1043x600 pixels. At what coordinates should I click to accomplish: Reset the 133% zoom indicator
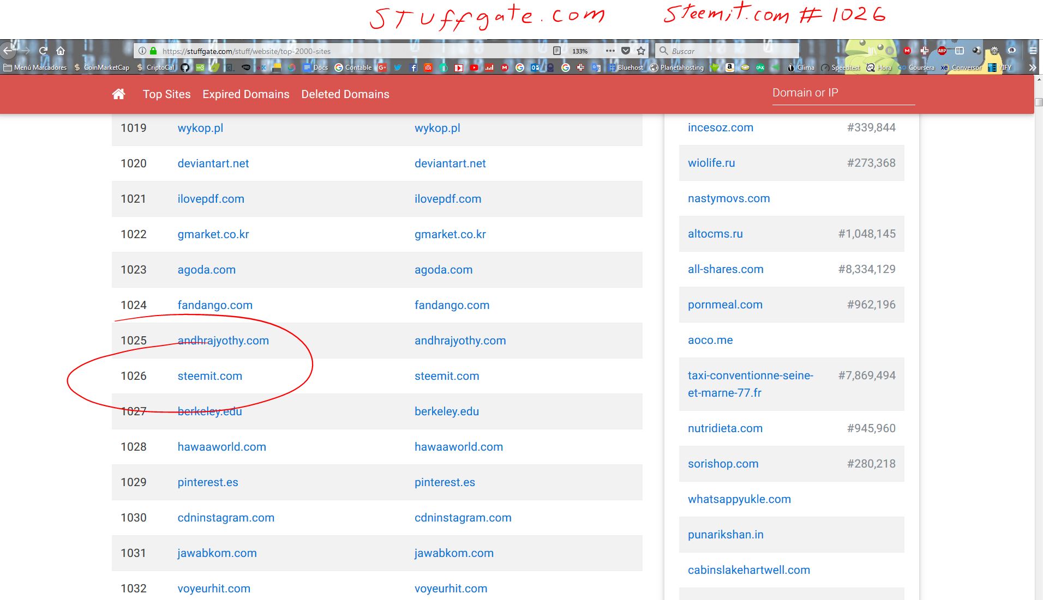[580, 51]
